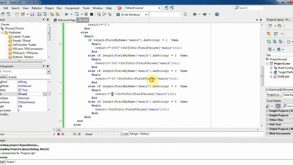Open the TForm1 object selector dropdown
Image resolution: width=293 pixels, height=165 pixels.
[x=49, y=71]
